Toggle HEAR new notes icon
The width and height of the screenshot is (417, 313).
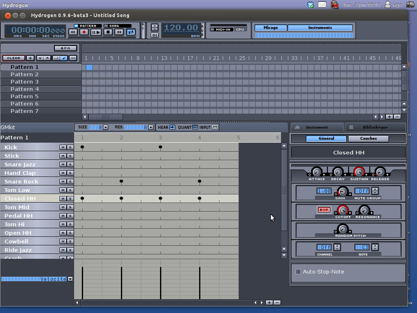[x=172, y=127]
